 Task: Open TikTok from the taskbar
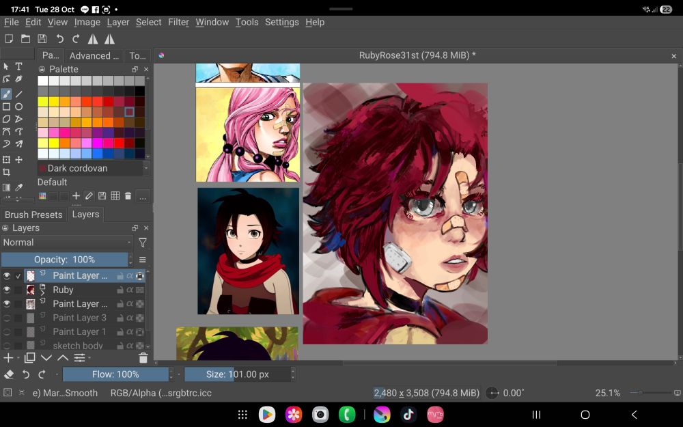coord(408,414)
